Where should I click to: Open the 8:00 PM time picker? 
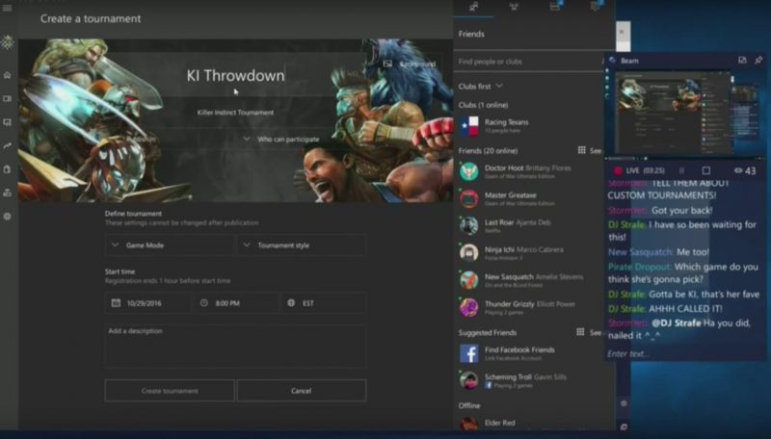(x=236, y=303)
